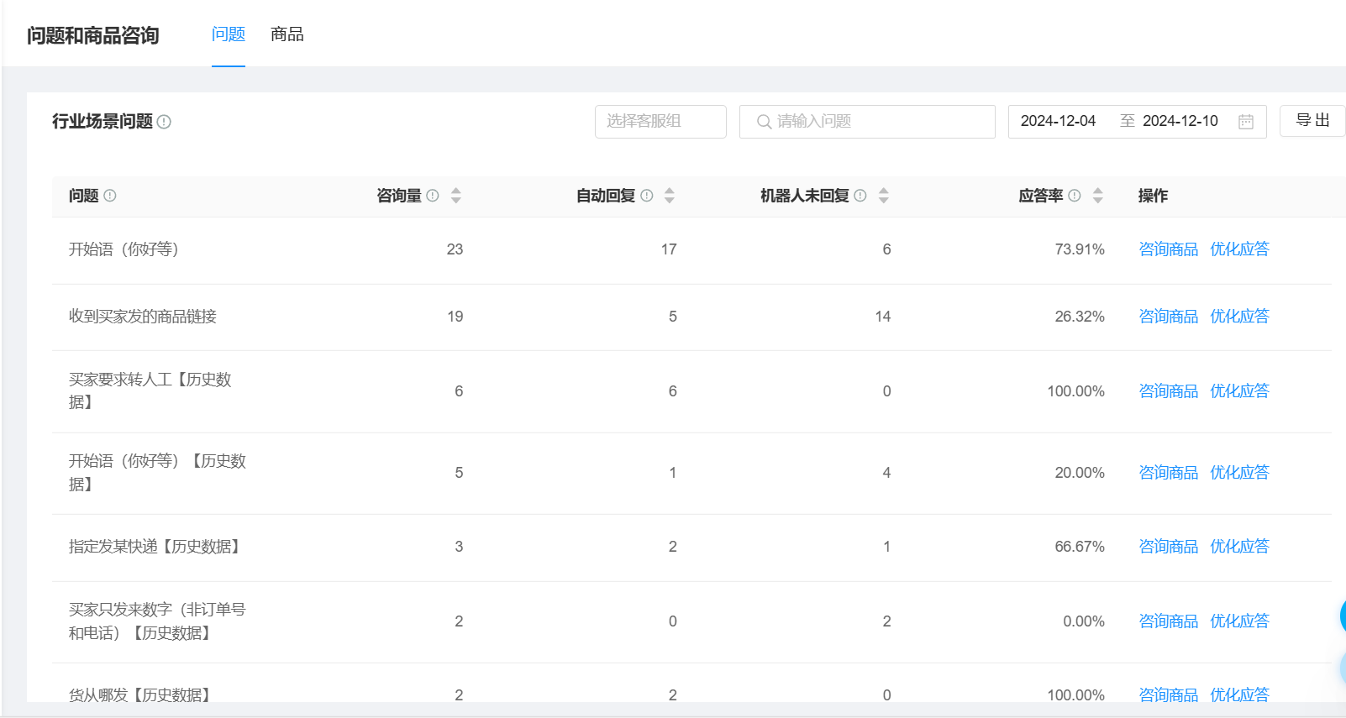Image resolution: width=1346 pixels, height=718 pixels.
Task: Open 优化应答 for 收到买家发的商品链接
Action: pyautogui.click(x=1239, y=317)
